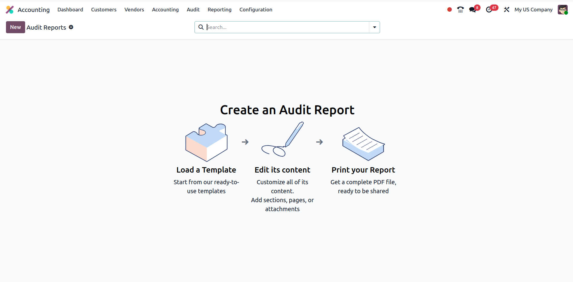Click the Load a Template puzzle illustration
Viewport: 573px width, 282px height.
(x=206, y=142)
